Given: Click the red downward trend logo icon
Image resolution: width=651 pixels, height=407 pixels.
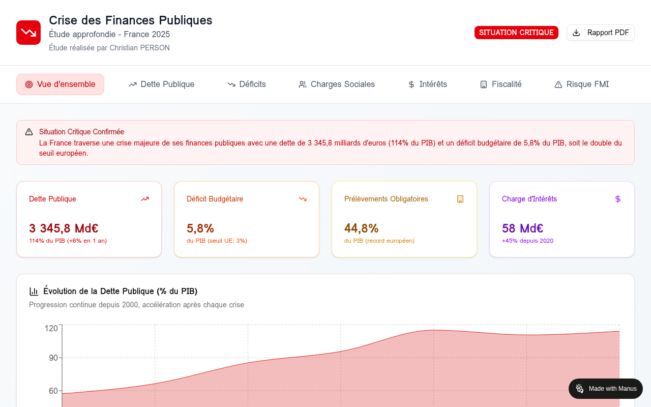Looking at the screenshot, I should coord(28,33).
